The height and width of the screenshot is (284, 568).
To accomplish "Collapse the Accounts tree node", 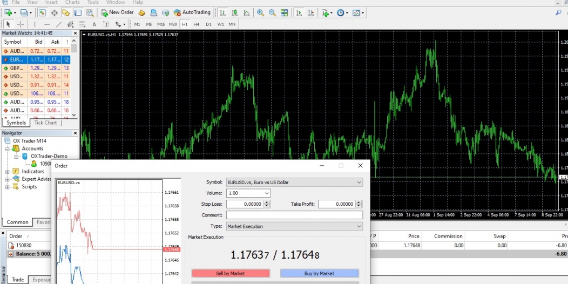I will [7, 148].
